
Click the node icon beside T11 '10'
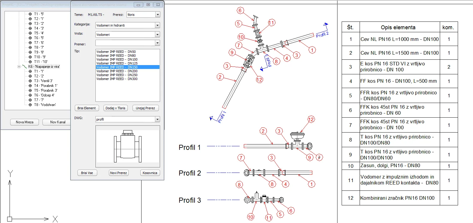pos(30,62)
